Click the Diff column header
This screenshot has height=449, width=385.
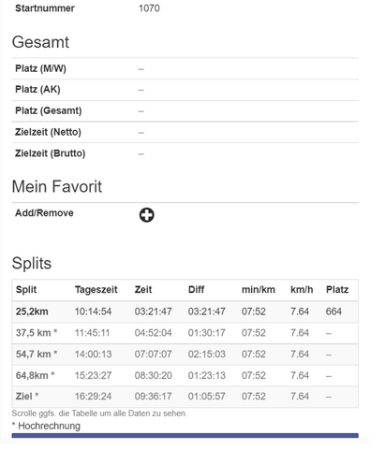coord(196,290)
